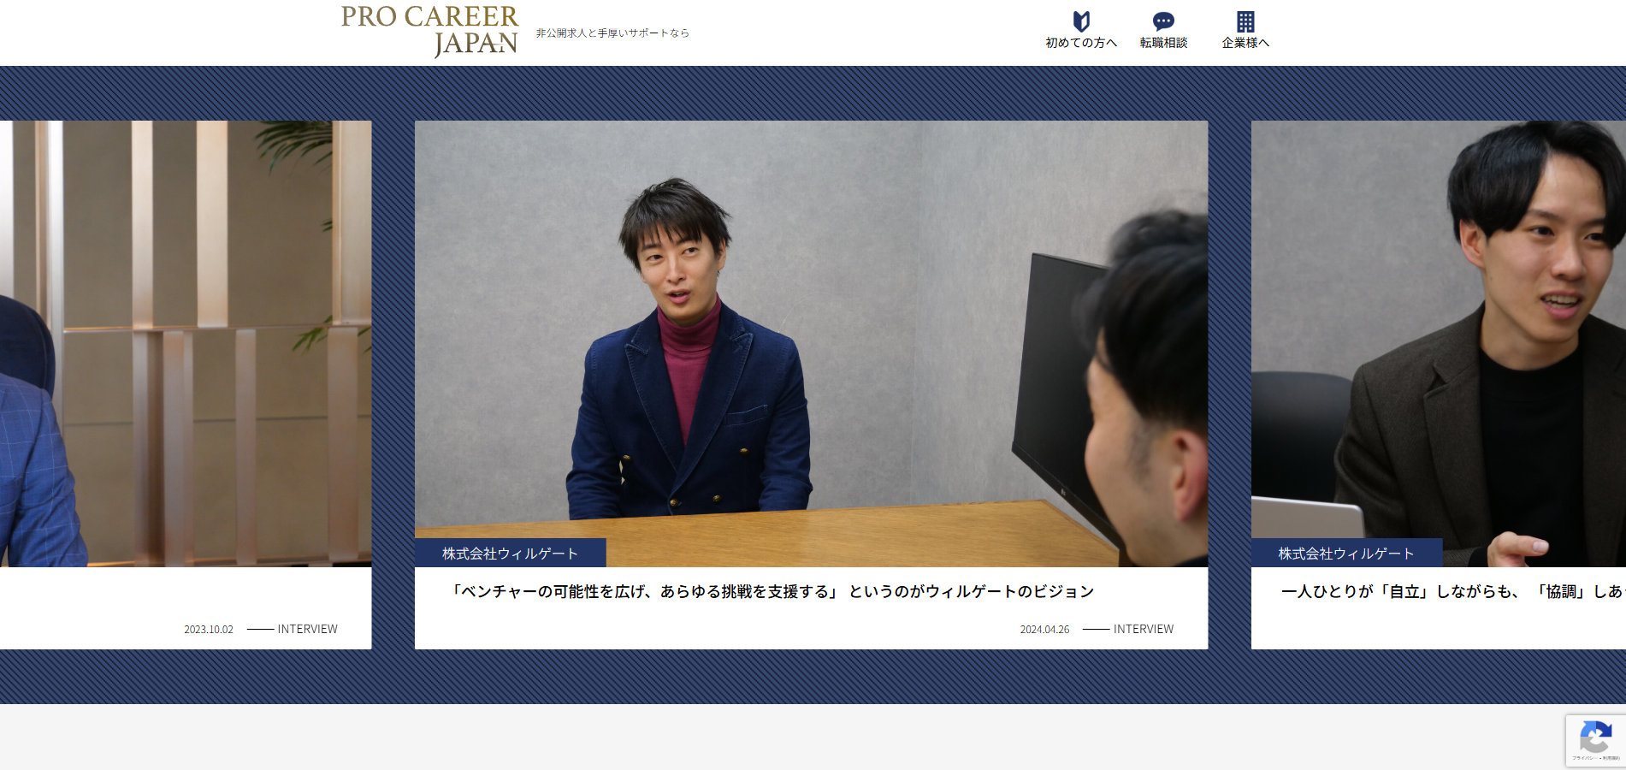Click the building icon for companies
Viewport: 1626px width, 770px height.
(x=1245, y=21)
